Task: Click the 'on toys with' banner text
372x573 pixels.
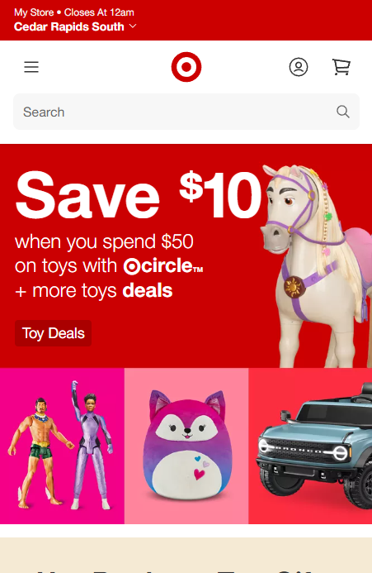Action: [66, 265]
